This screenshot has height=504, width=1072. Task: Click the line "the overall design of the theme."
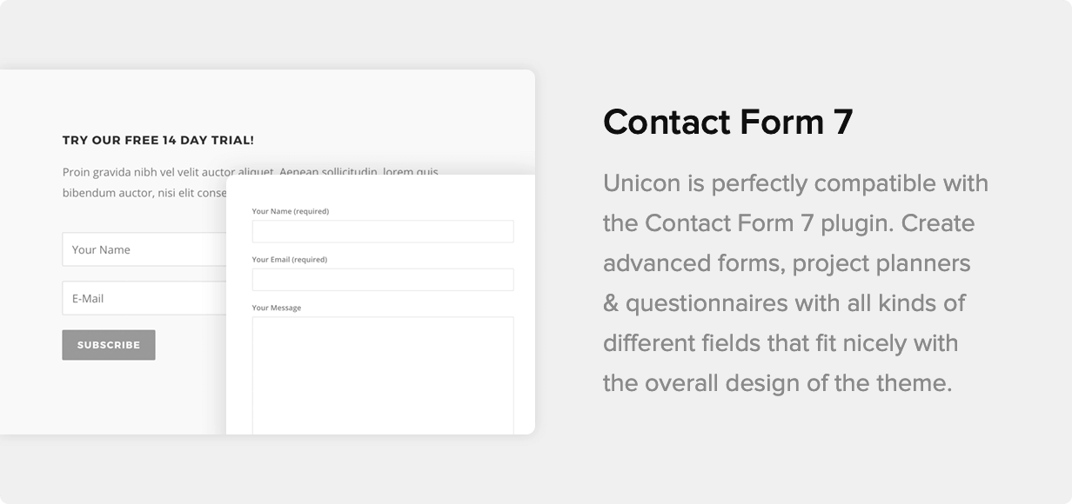(777, 383)
